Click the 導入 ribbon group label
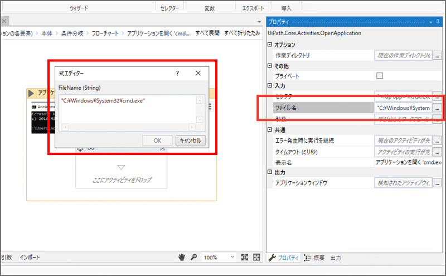 click(x=287, y=8)
